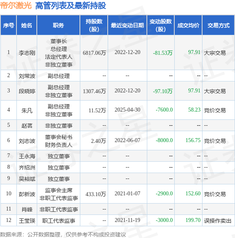This screenshot has height=238, width=235.
Task: Click the holding value 433.10万
Action: pyautogui.click(x=96, y=194)
